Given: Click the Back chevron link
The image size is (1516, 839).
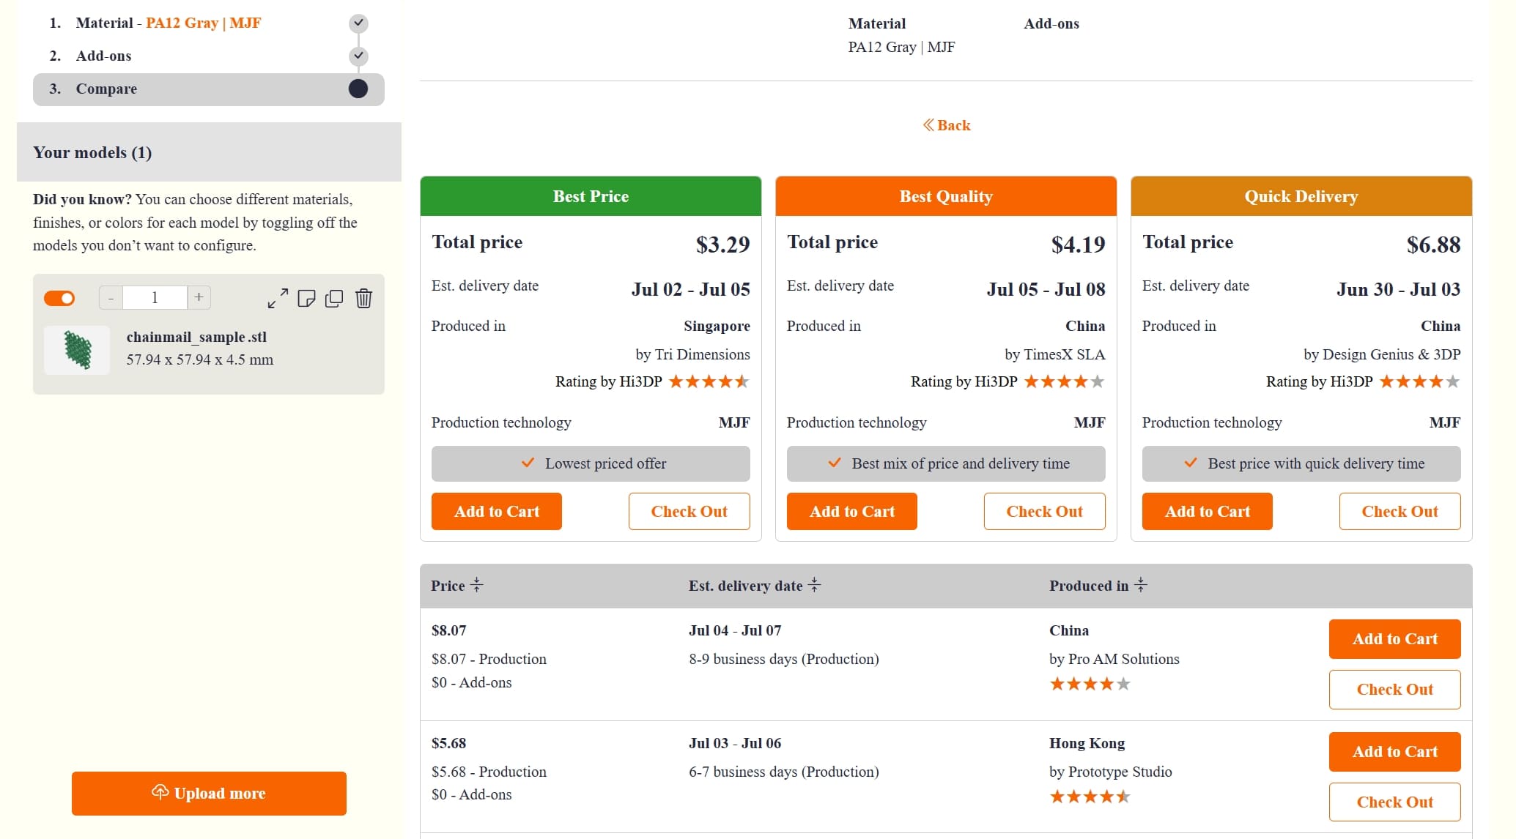Looking at the screenshot, I should (928, 124).
